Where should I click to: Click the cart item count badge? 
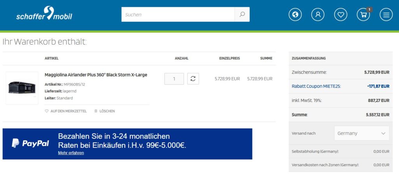pyautogui.click(x=369, y=9)
